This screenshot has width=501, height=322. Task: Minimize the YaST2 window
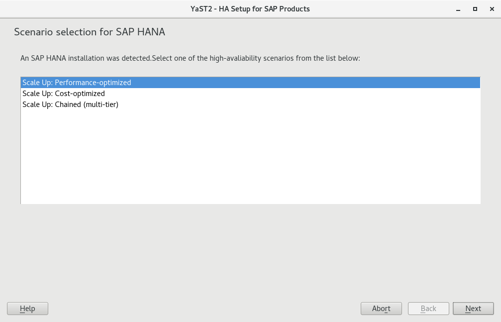458,9
